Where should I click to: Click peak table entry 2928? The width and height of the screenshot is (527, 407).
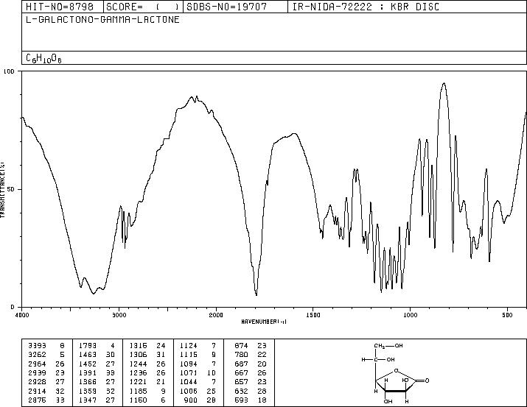pos(38,382)
